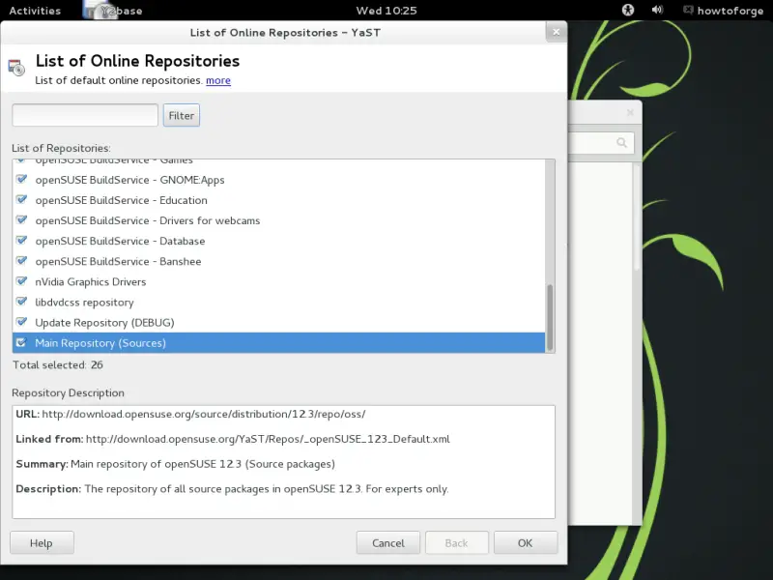The image size is (773, 580).
Task: Select "openSUSE BuildService - Education" row text
Action: (122, 200)
